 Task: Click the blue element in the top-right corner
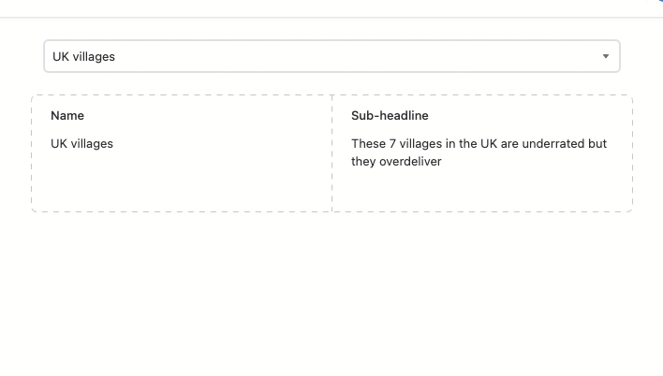pos(660,2)
